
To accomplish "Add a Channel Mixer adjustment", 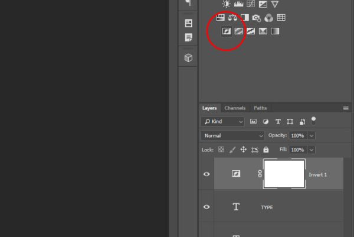I will coord(268,18).
